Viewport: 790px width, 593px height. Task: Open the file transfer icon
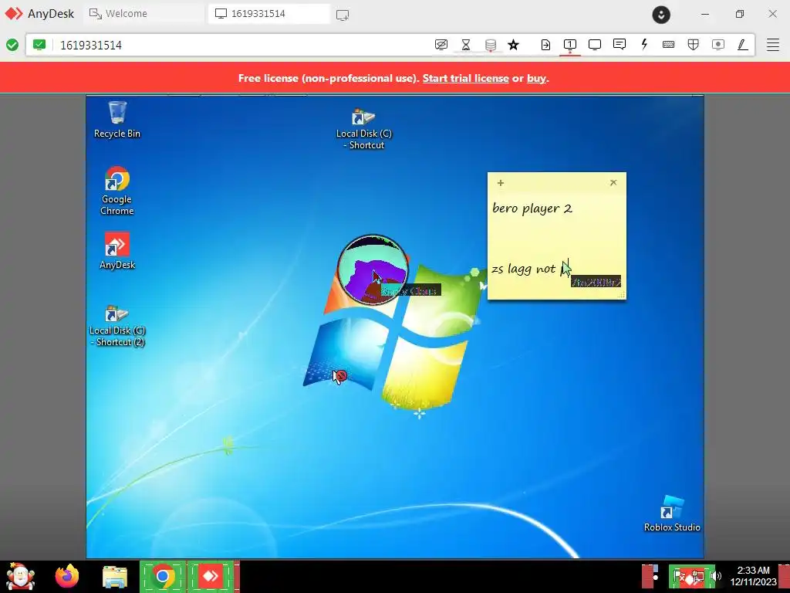click(x=545, y=45)
